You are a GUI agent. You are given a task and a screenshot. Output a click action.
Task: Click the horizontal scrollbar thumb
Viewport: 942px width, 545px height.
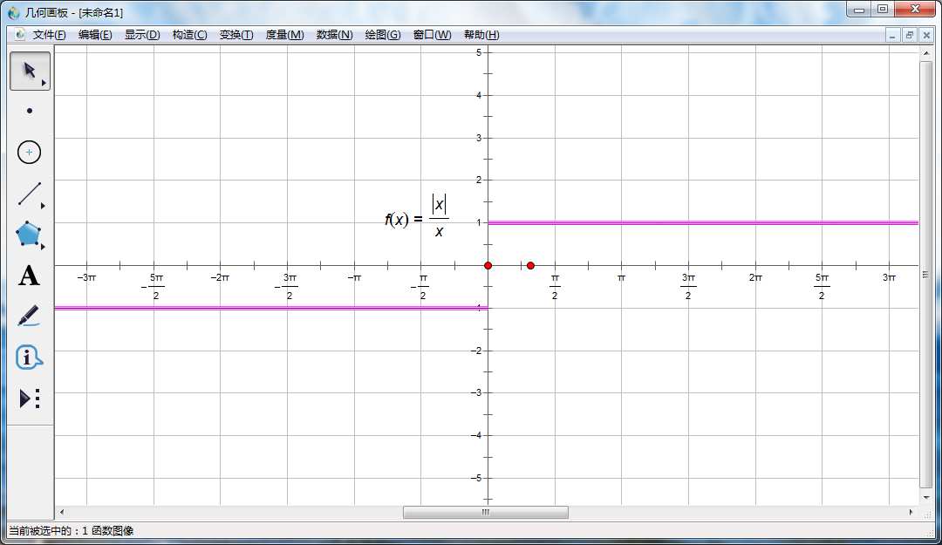pyautogui.click(x=485, y=513)
